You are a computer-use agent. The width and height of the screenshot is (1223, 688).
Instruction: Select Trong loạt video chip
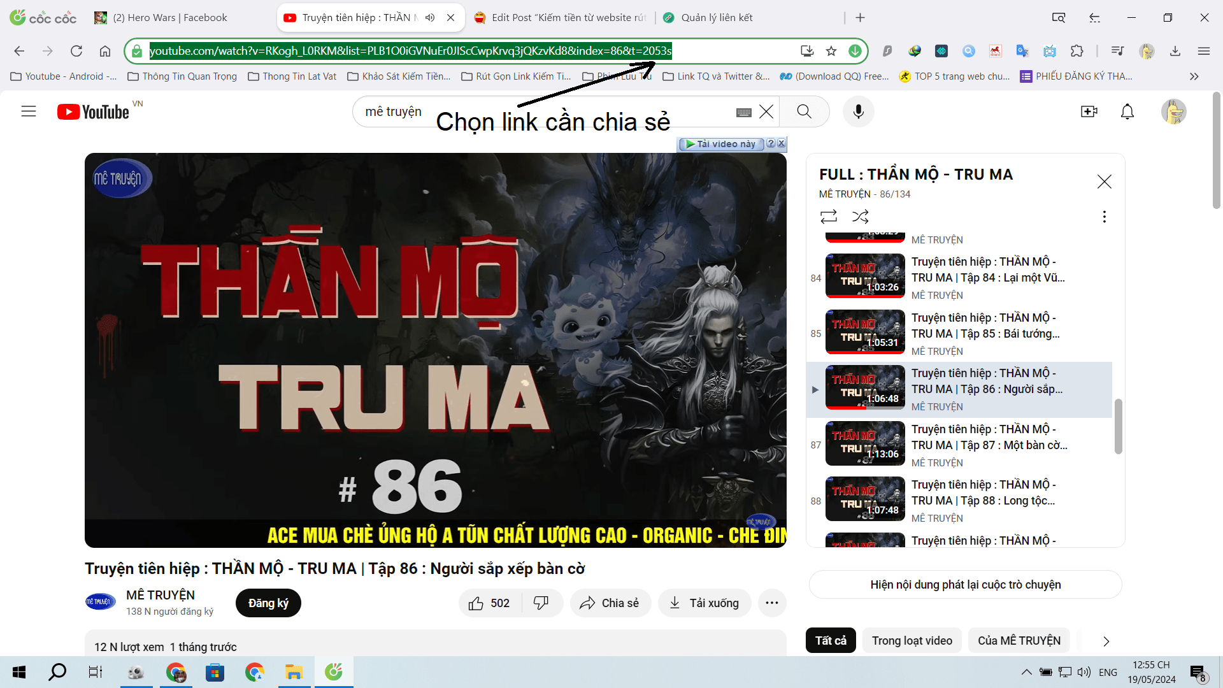pyautogui.click(x=912, y=641)
